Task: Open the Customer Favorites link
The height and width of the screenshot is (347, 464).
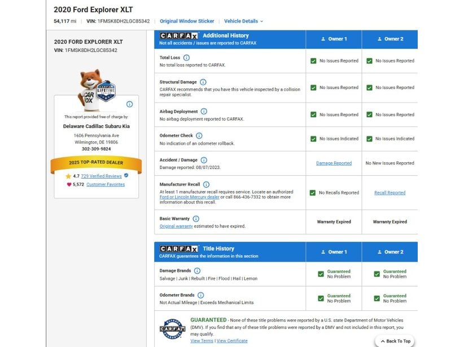Action: click(106, 184)
